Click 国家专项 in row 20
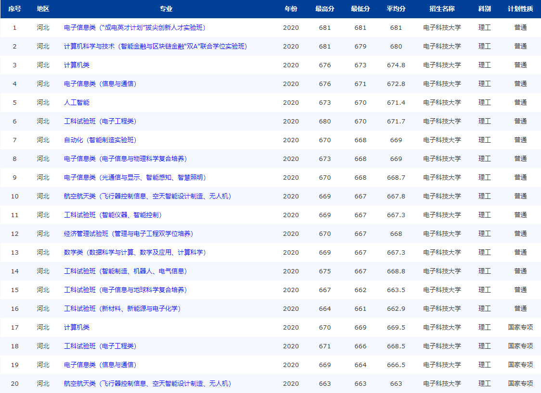Viewport: 541px width, 393px height. (x=520, y=383)
